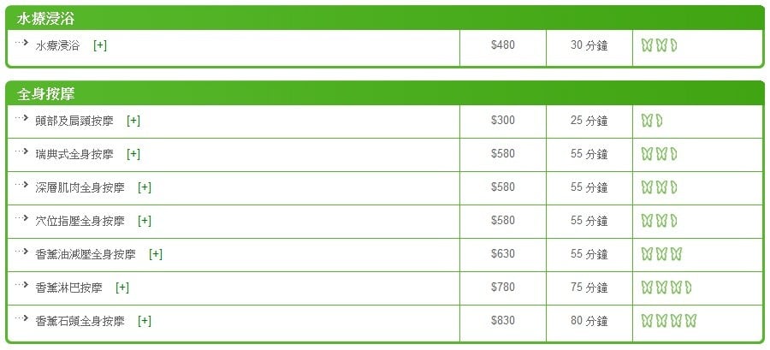
Task: Expand the 香薰油減壓全身按摩 [+] details
Action: click(x=156, y=254)
